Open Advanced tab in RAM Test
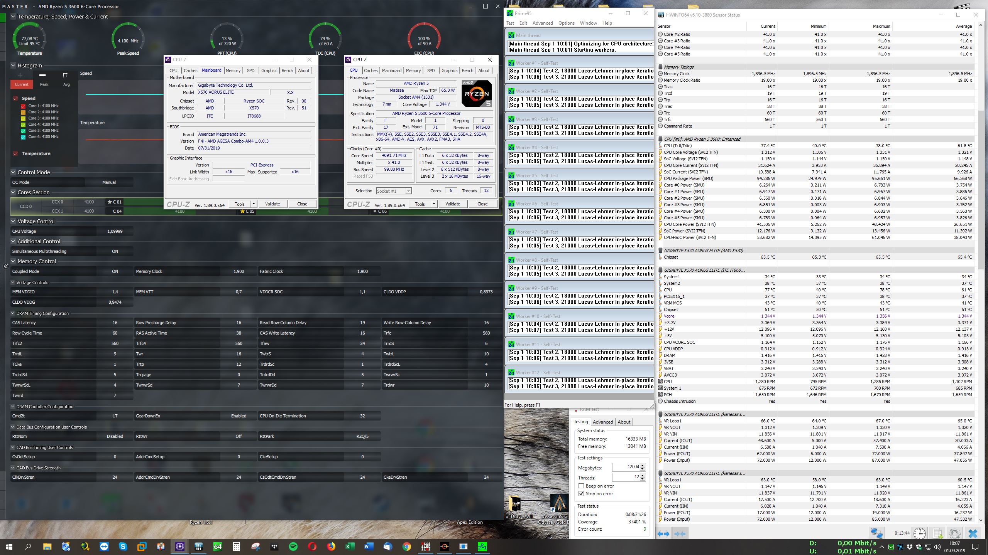 click(x=603, y=422)
